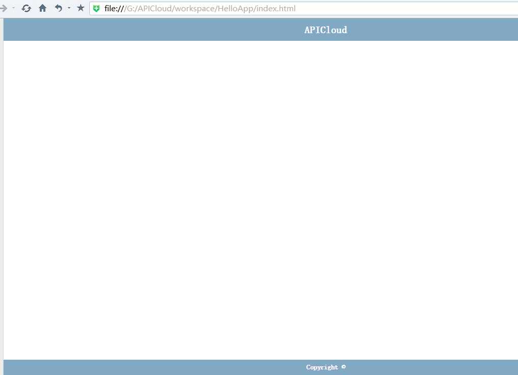Screen dimensions: 518x375
Task: Click the address bar with index.html URL
Action: (304, 8)
